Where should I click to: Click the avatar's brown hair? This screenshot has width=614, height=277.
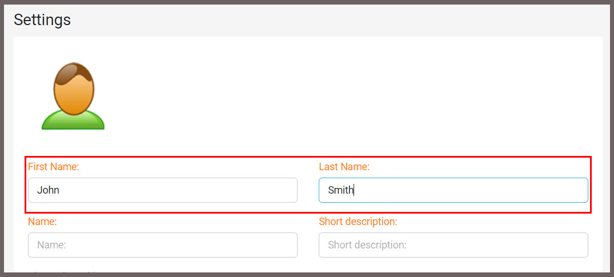coord(74,73)
